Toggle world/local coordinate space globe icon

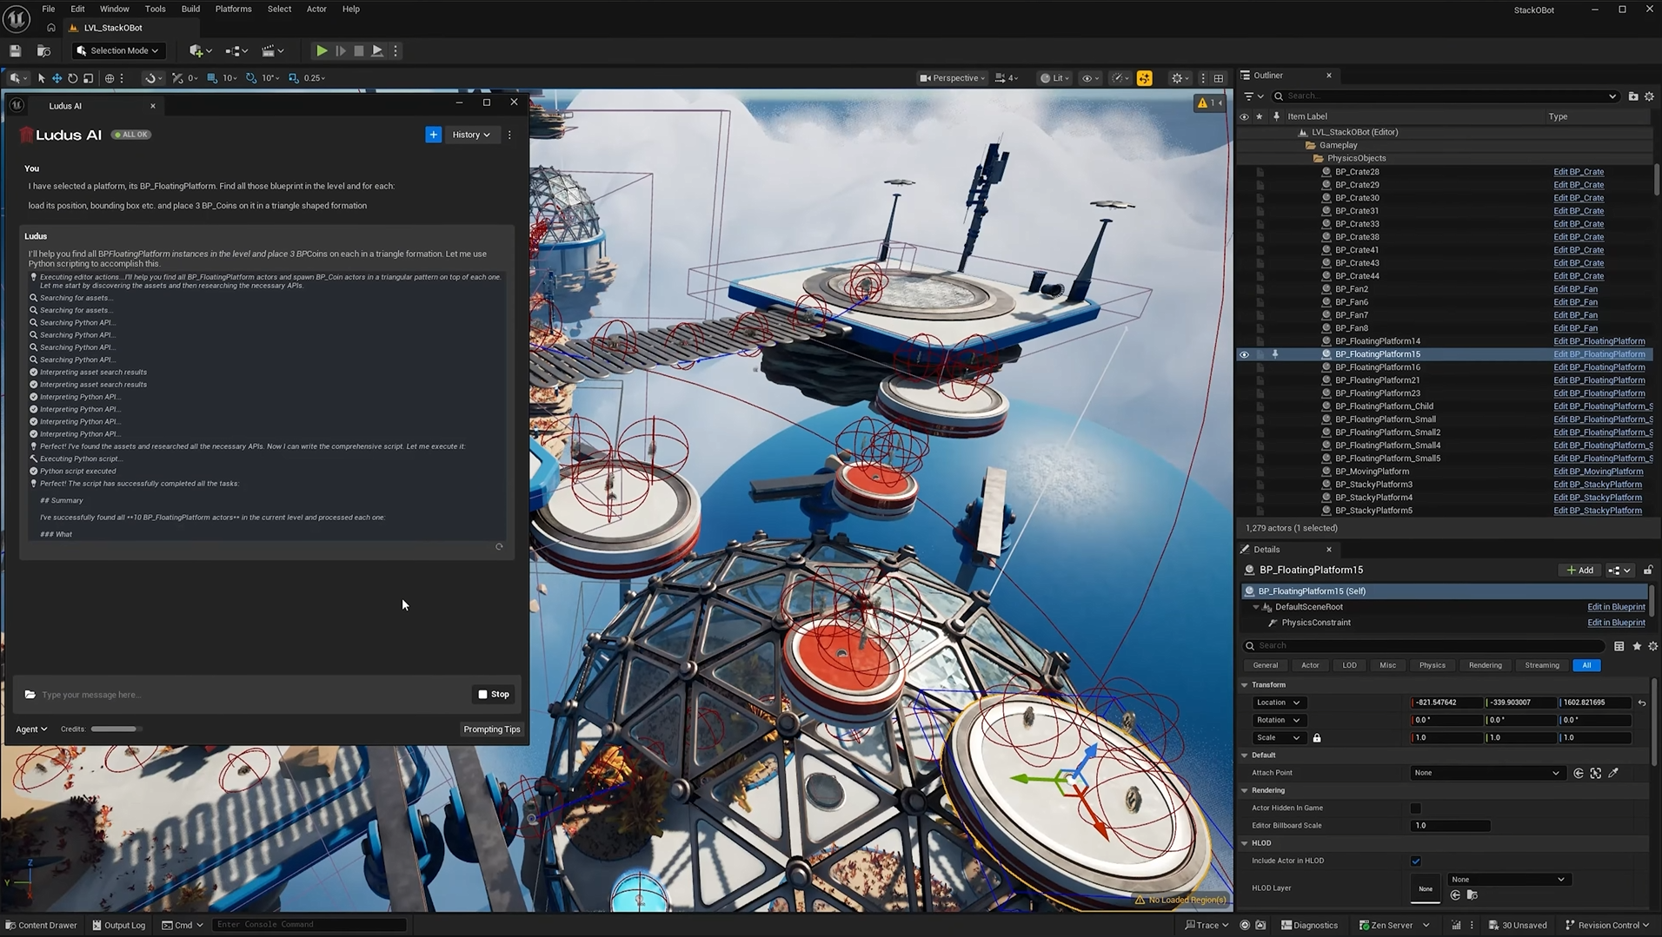pyautogui.click(x=110, y=78)
